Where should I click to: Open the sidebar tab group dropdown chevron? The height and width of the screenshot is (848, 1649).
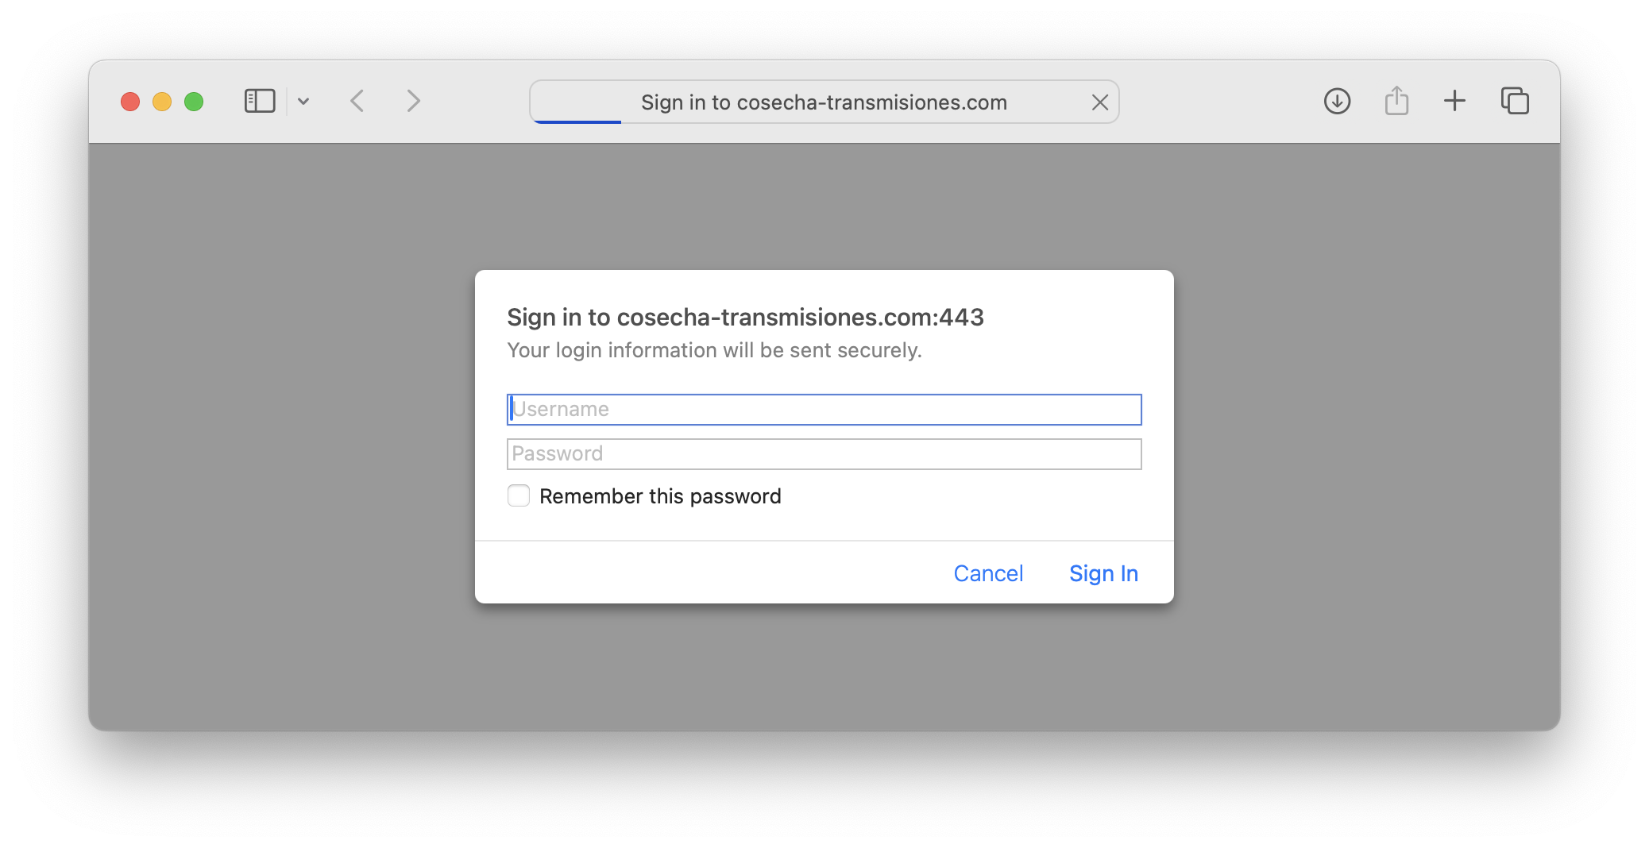pyautogui.click(x=303, y=102)
